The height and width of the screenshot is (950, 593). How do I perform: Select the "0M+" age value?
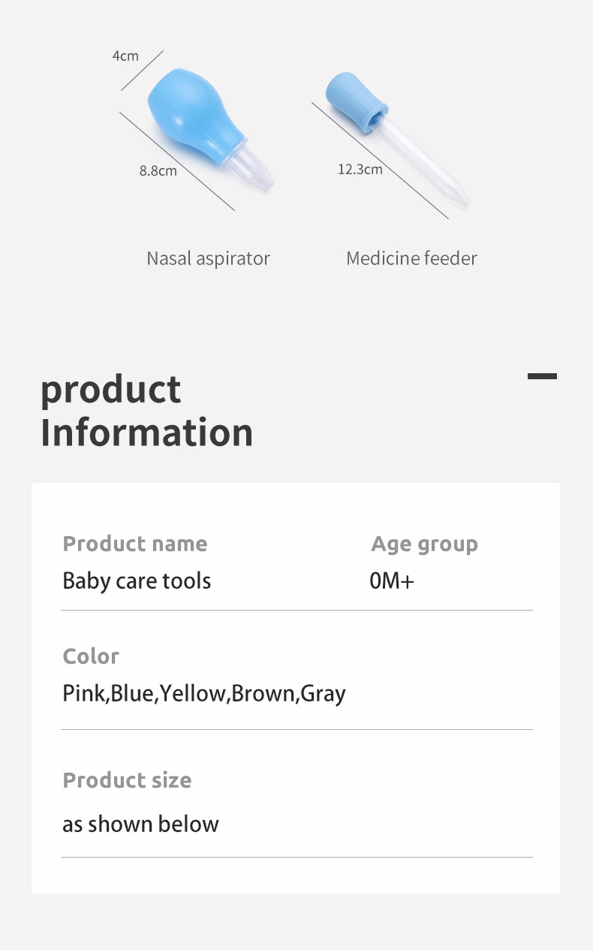pyautogui.click(x=391, y=581)
